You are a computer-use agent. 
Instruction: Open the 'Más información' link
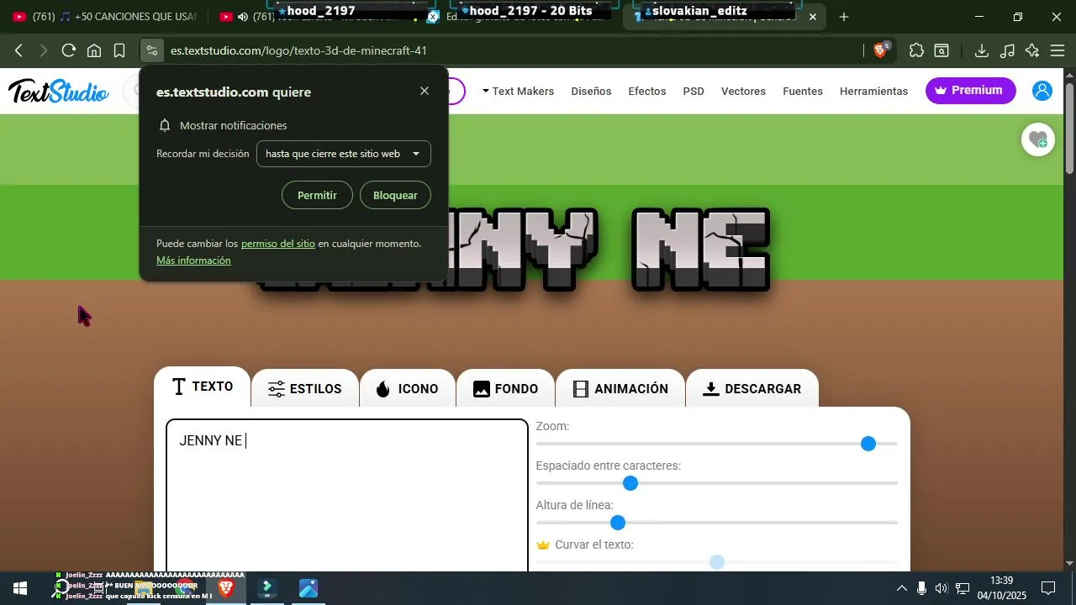click(x=193, y=260)
